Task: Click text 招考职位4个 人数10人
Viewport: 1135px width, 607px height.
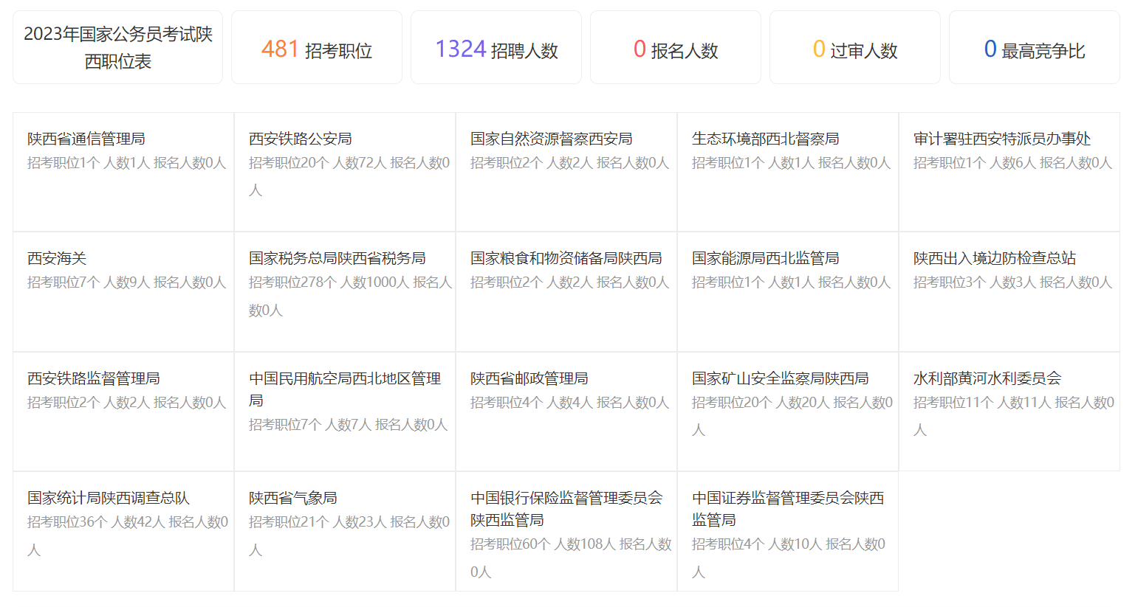Action: pos(757,544)
